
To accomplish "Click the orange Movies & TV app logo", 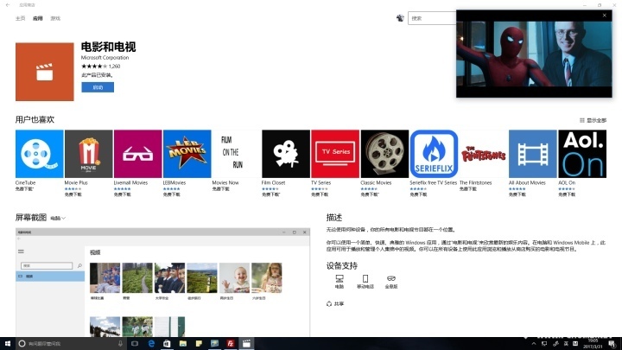I will tap(44, 72).
